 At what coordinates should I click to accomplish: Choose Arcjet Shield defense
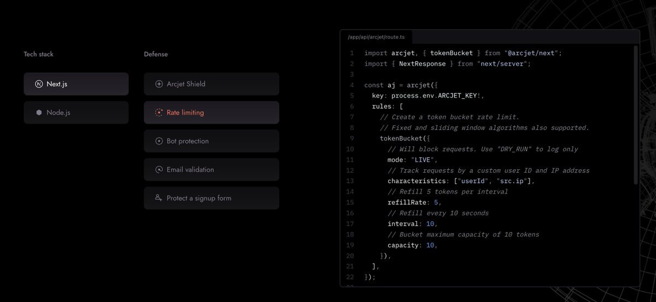[x=212, y=84]
